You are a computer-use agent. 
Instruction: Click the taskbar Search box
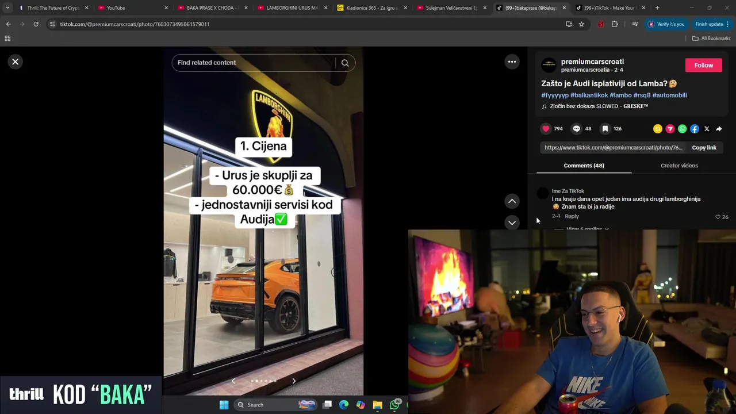pyautogui.click(x=277, y=405)
